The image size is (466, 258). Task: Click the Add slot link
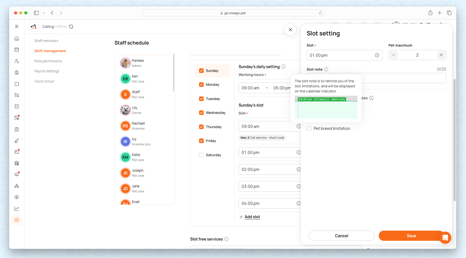tap(252, 217)
